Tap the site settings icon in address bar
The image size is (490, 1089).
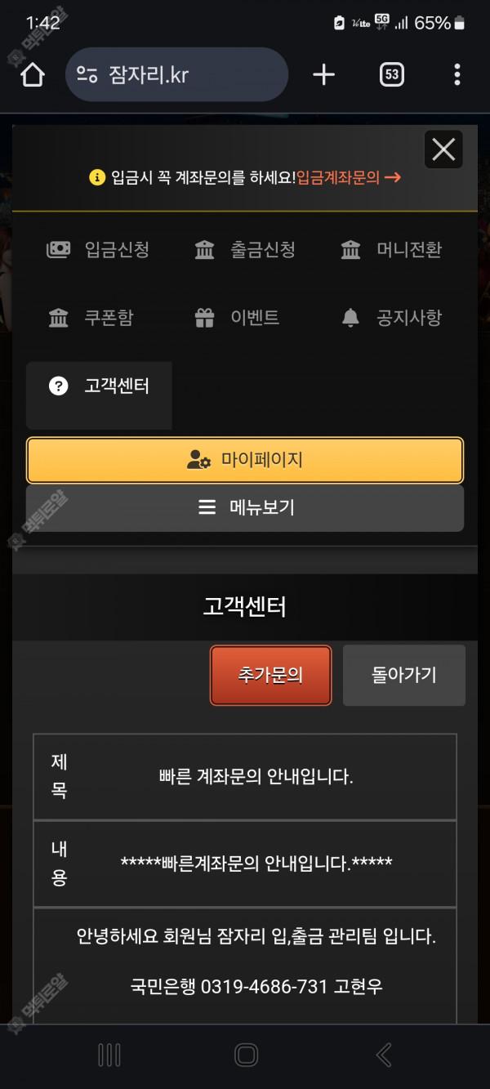pos(87,75)
